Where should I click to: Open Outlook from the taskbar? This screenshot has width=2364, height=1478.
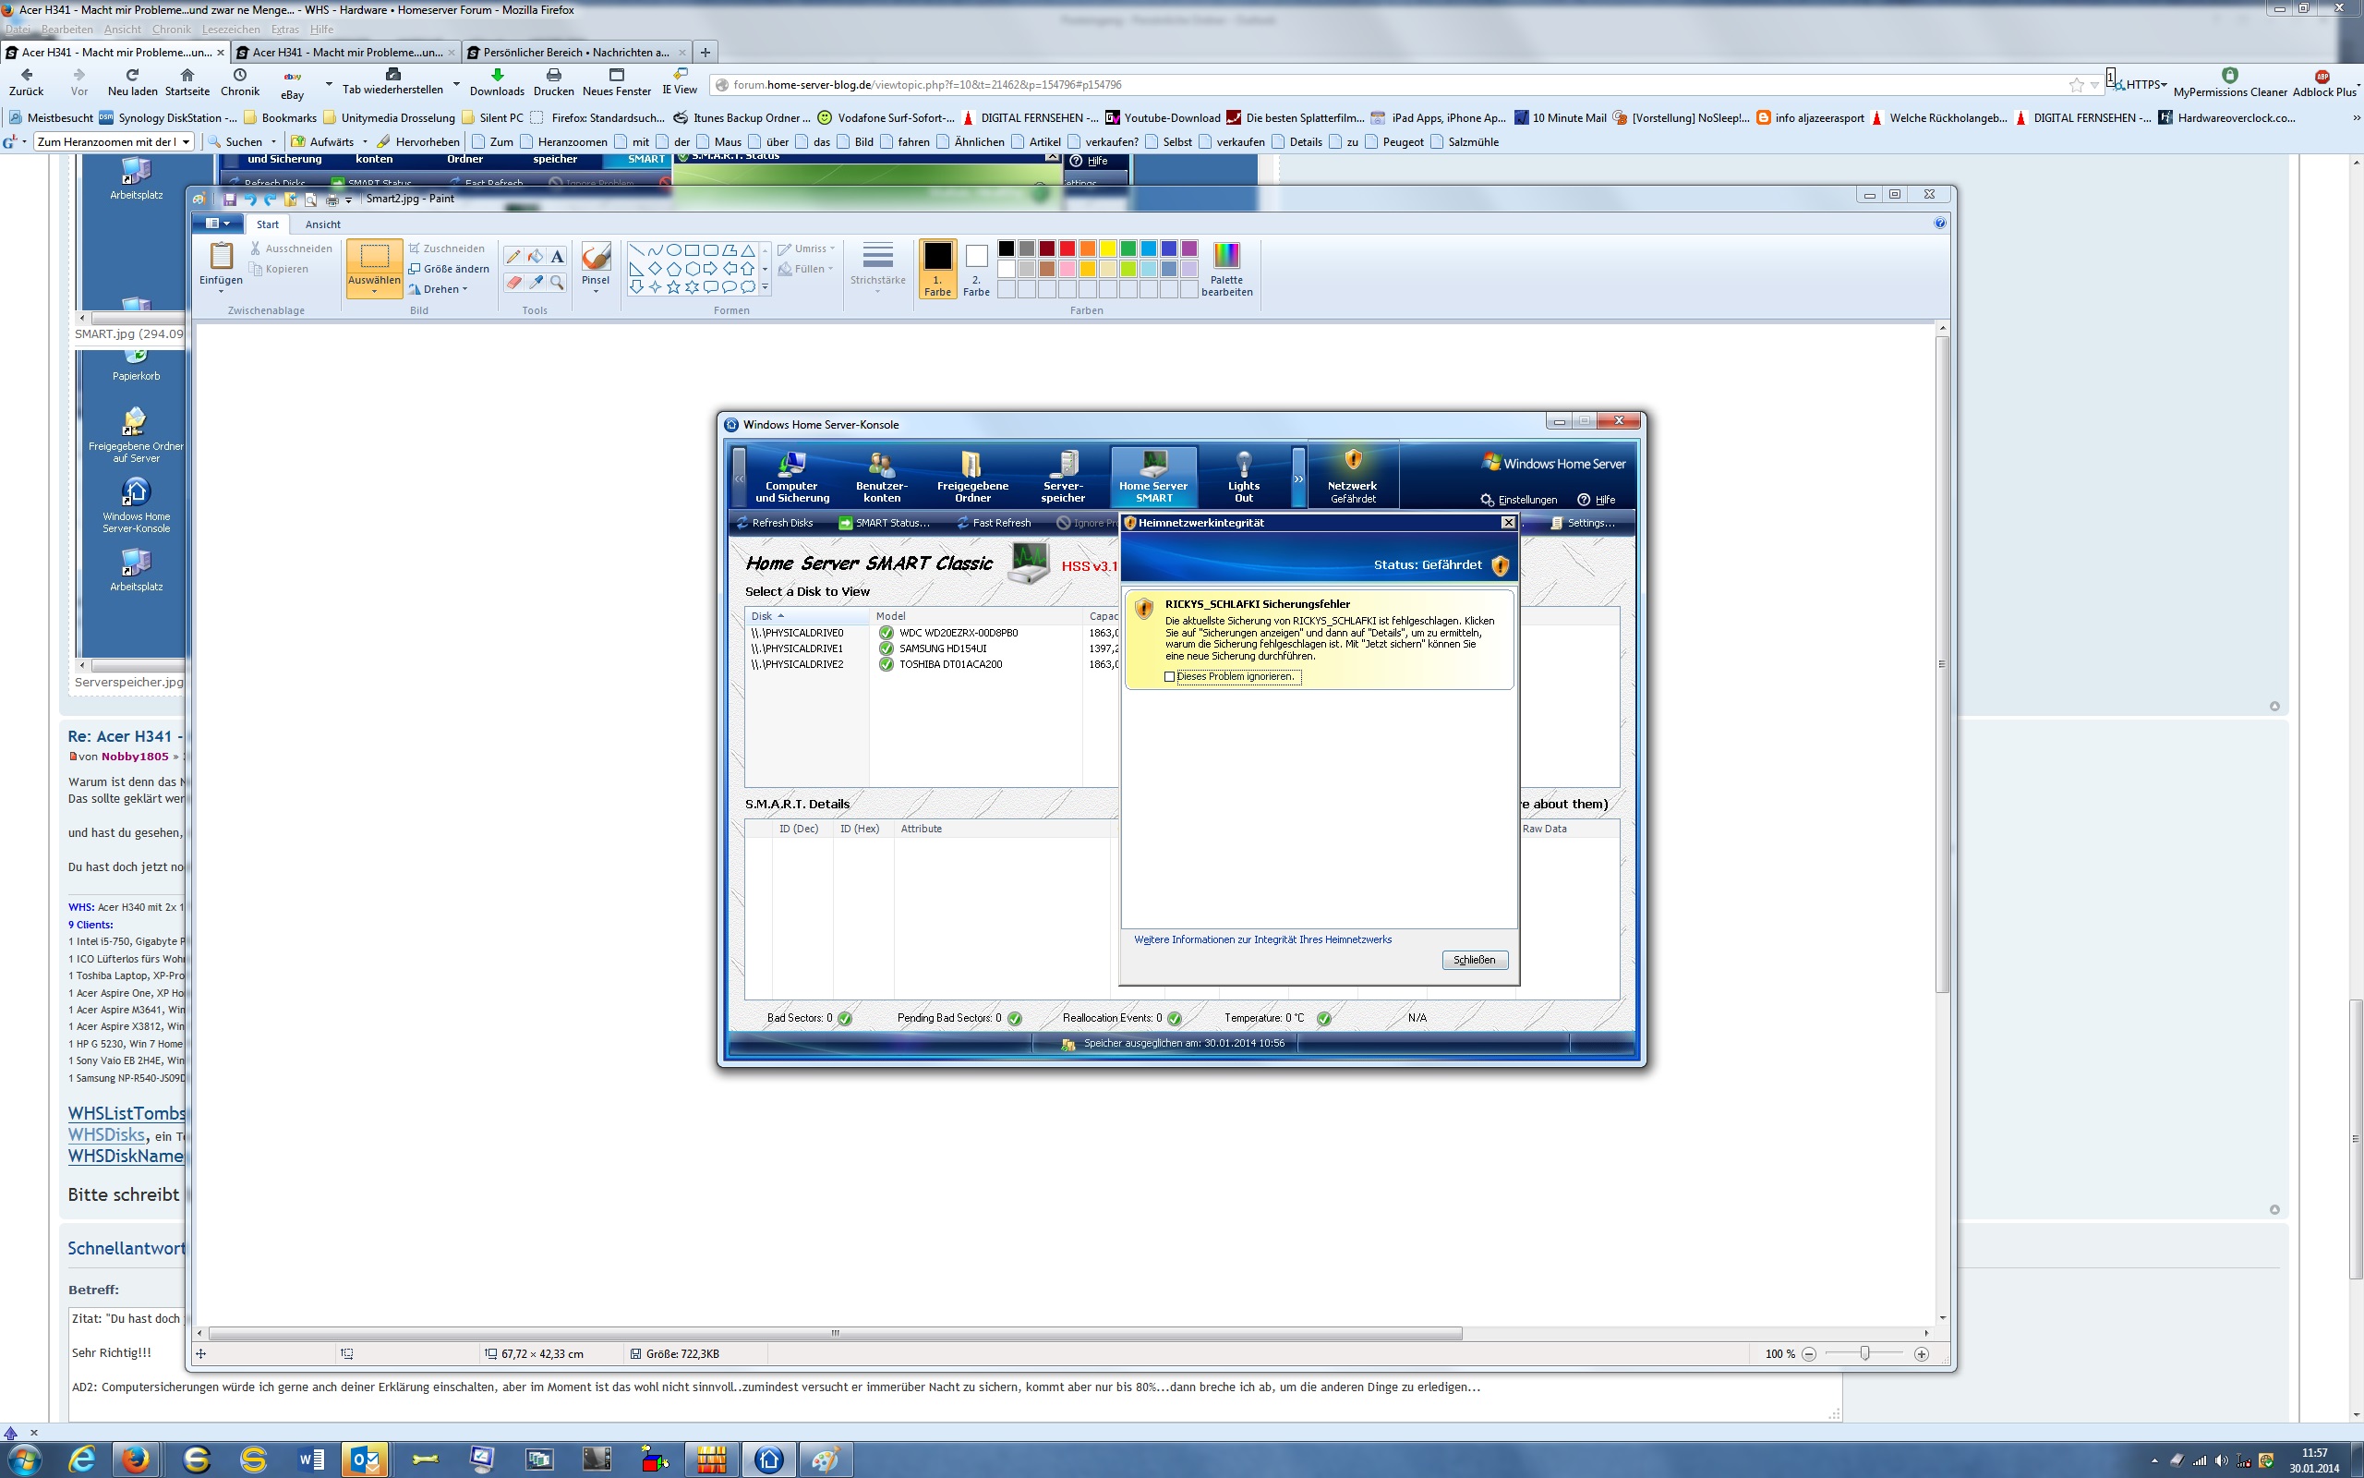point(365,1460)
